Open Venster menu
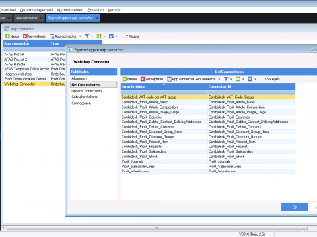Image resolution: width=317 pixels, height=237 pixels. coord(114,10)
